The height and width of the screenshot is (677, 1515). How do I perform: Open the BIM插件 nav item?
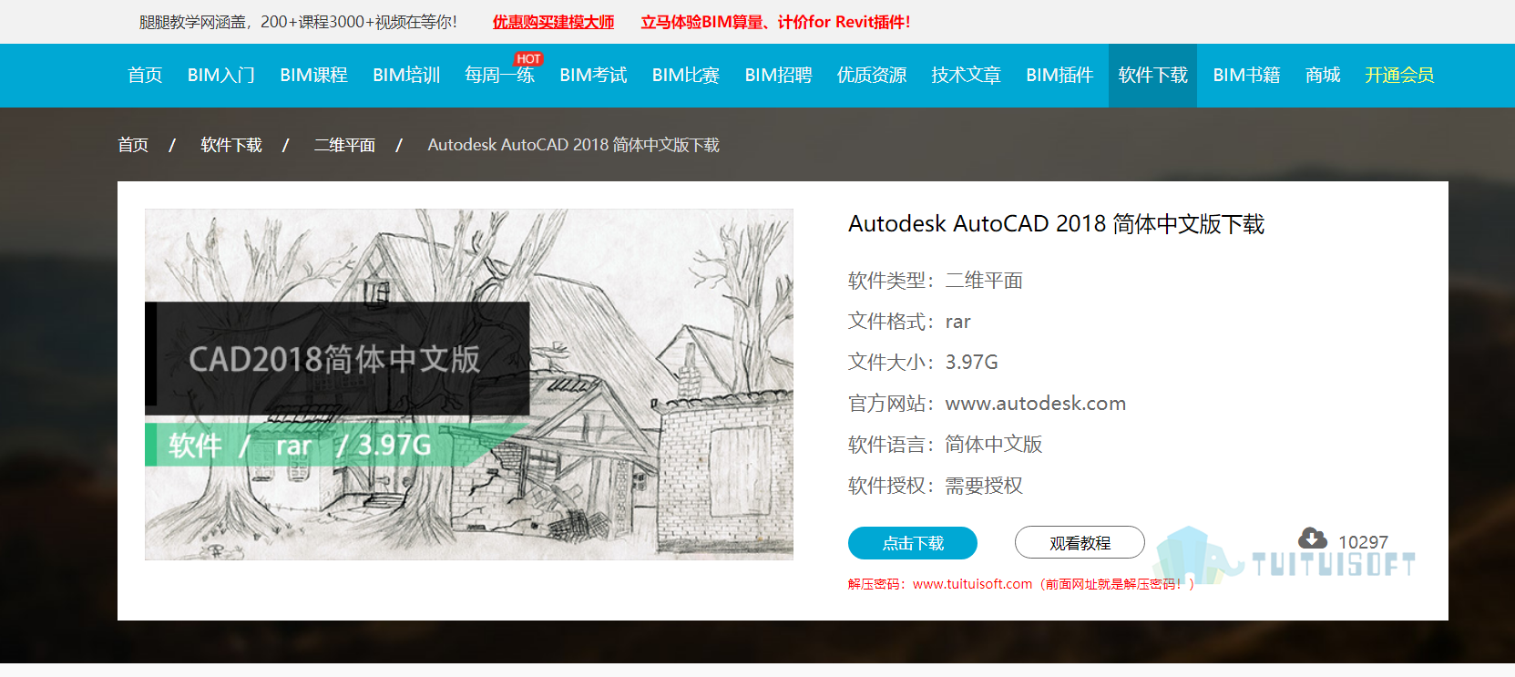pyautogui.click(x=1059, y=75)
